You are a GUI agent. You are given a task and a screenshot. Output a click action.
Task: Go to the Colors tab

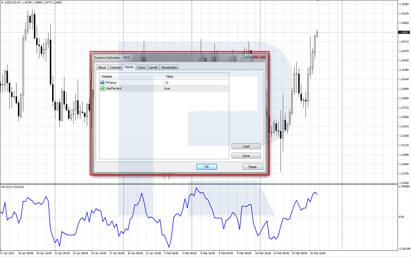[141, 67]
